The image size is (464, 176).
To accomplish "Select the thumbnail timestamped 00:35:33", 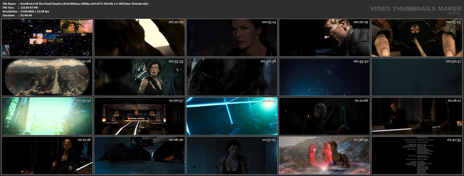I will coord(140,77).
